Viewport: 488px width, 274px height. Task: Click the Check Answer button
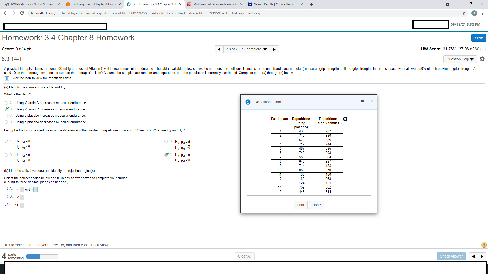click(451, 256)
